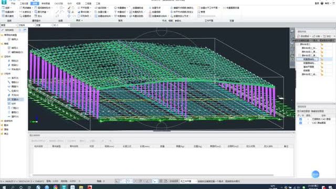Open the first dropdown below the ribbon
The image size is (336, 189).
click(9, 25)
